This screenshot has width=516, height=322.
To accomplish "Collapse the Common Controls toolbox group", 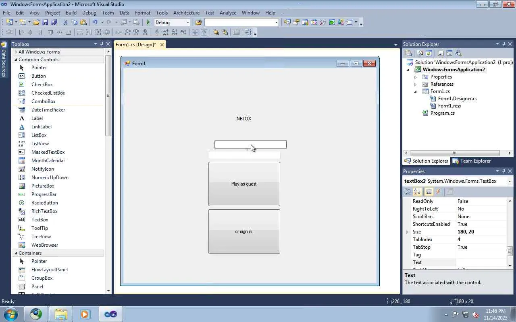I will point(16,60).
